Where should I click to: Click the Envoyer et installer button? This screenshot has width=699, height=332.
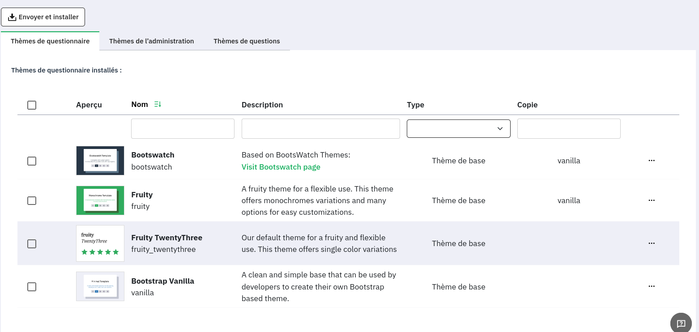[x=43, y=17]
